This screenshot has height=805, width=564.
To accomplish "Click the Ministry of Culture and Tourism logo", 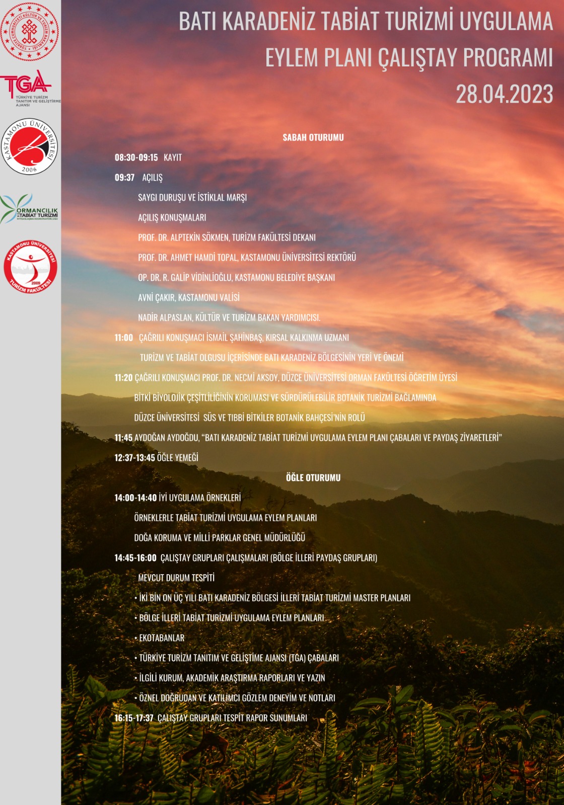I will 30,32.
